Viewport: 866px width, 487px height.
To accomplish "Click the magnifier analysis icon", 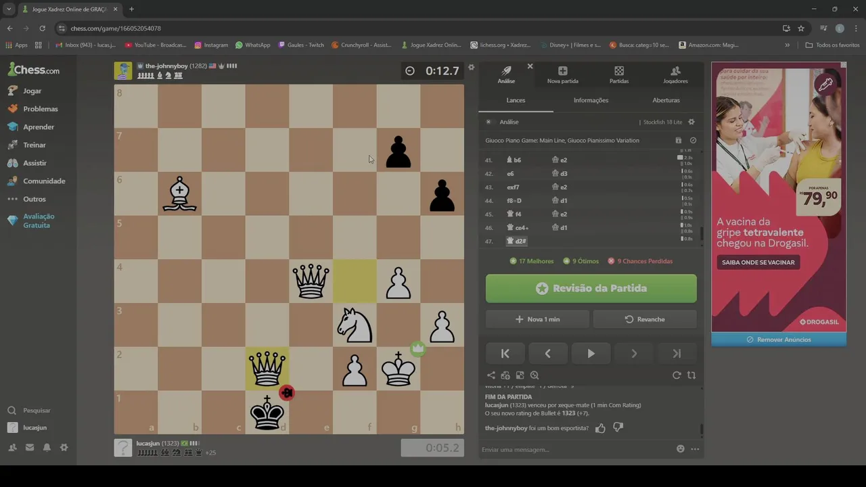I will pos(534,375).
